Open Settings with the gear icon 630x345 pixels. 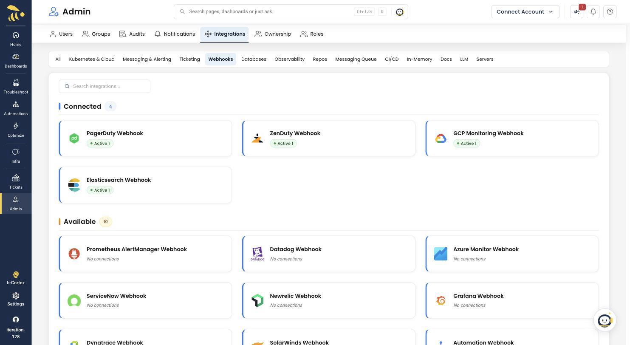(16, 299)
